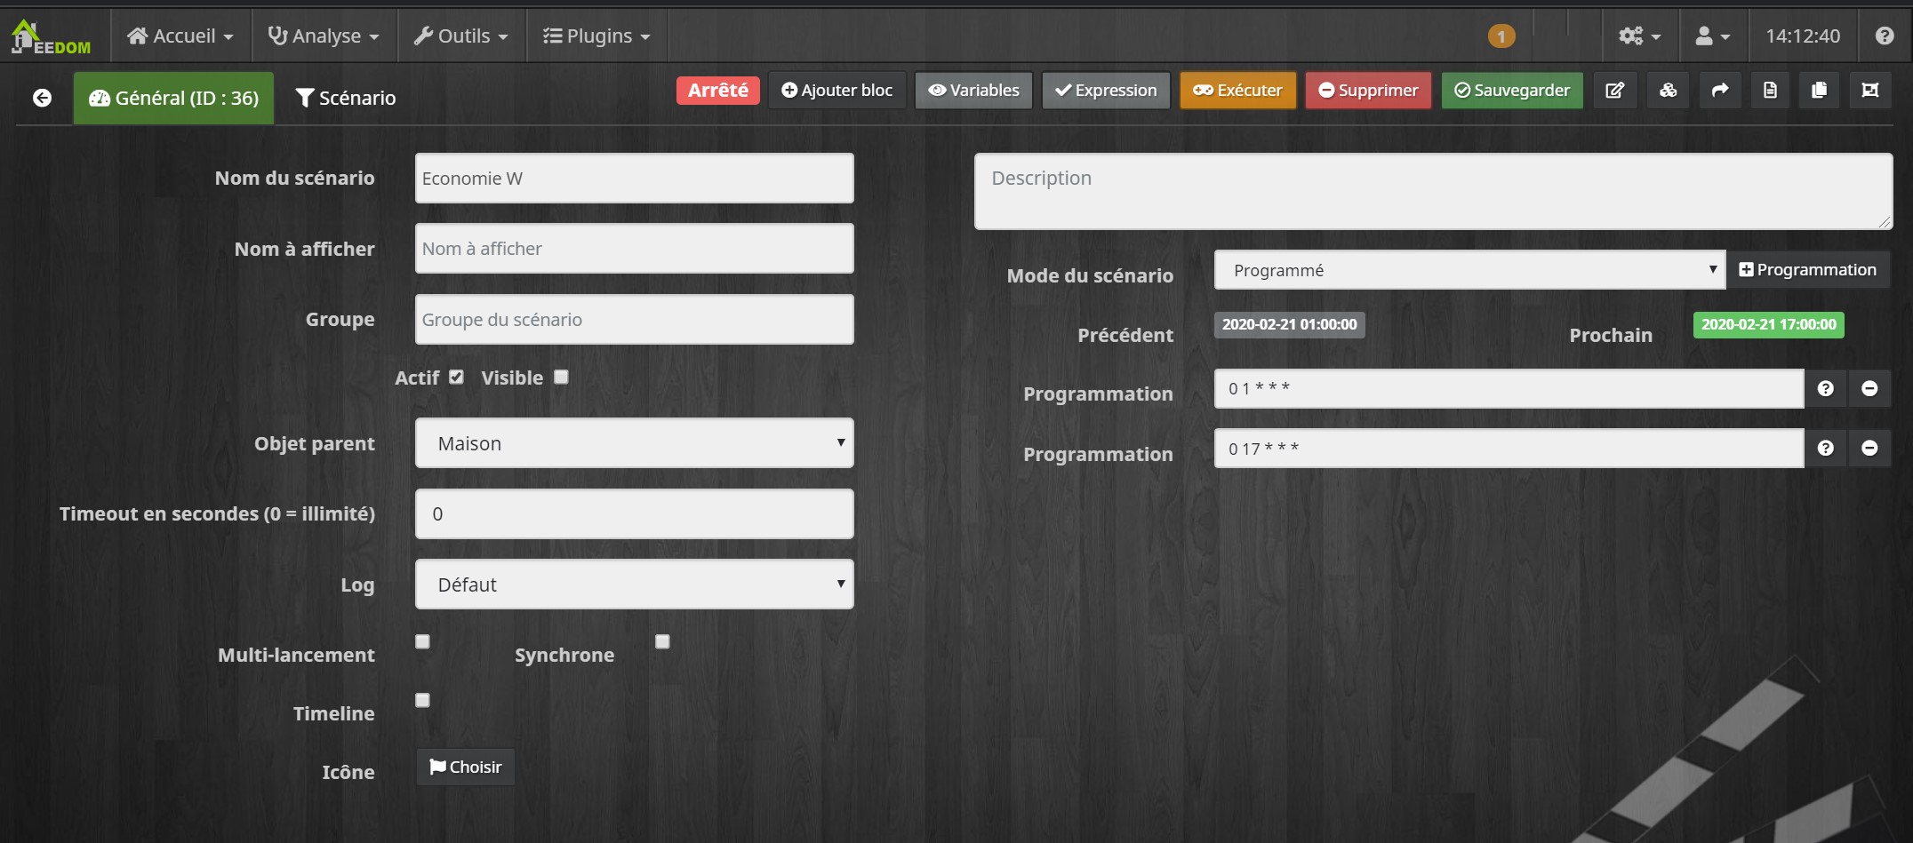Select the Général (ID : 36) tab
The width and height of the screenshot is (1913, 843).
tap(174, 98)
